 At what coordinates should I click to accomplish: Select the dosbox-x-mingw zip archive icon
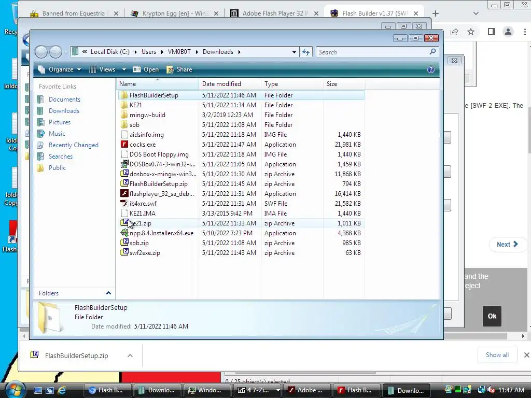(124, 174)
